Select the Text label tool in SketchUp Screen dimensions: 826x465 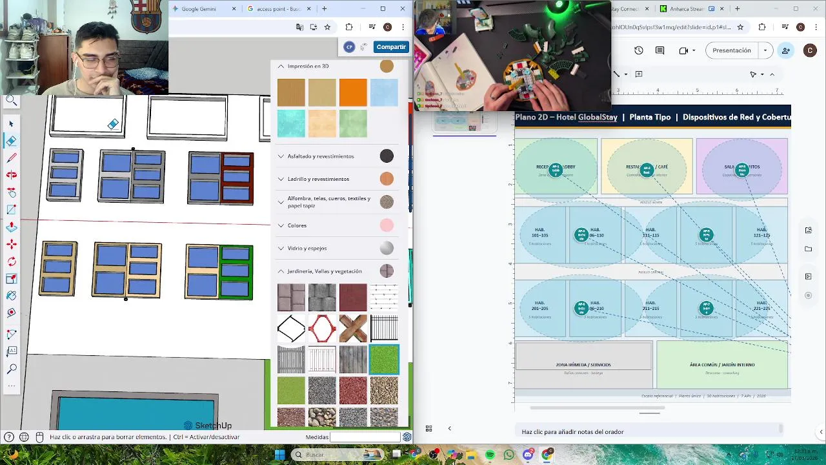tap(11, 351)
